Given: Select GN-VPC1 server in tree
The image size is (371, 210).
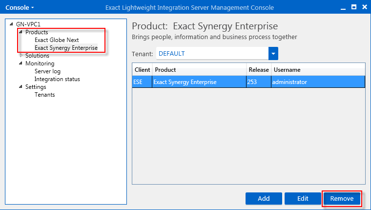Looking at the screenshot, I should (28, 24).
